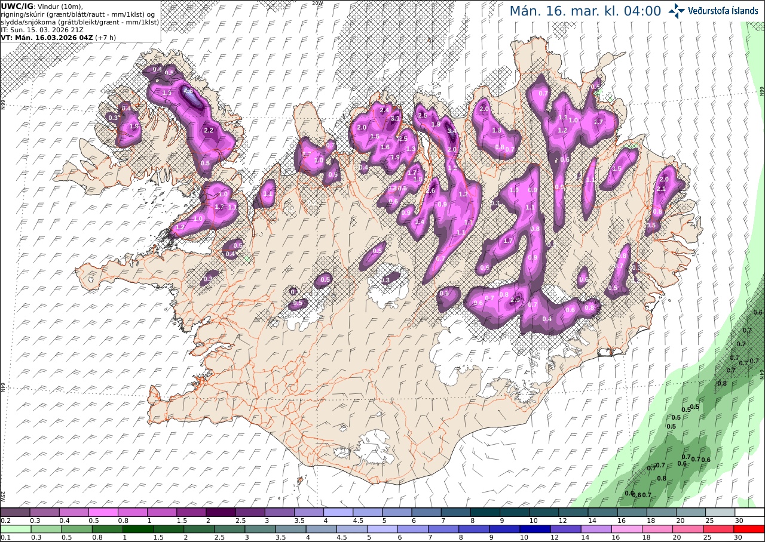Click the 2.7 snowfall value in the northeast
The width and height of the screenshot is (765, 542).
tap(598, 122)
